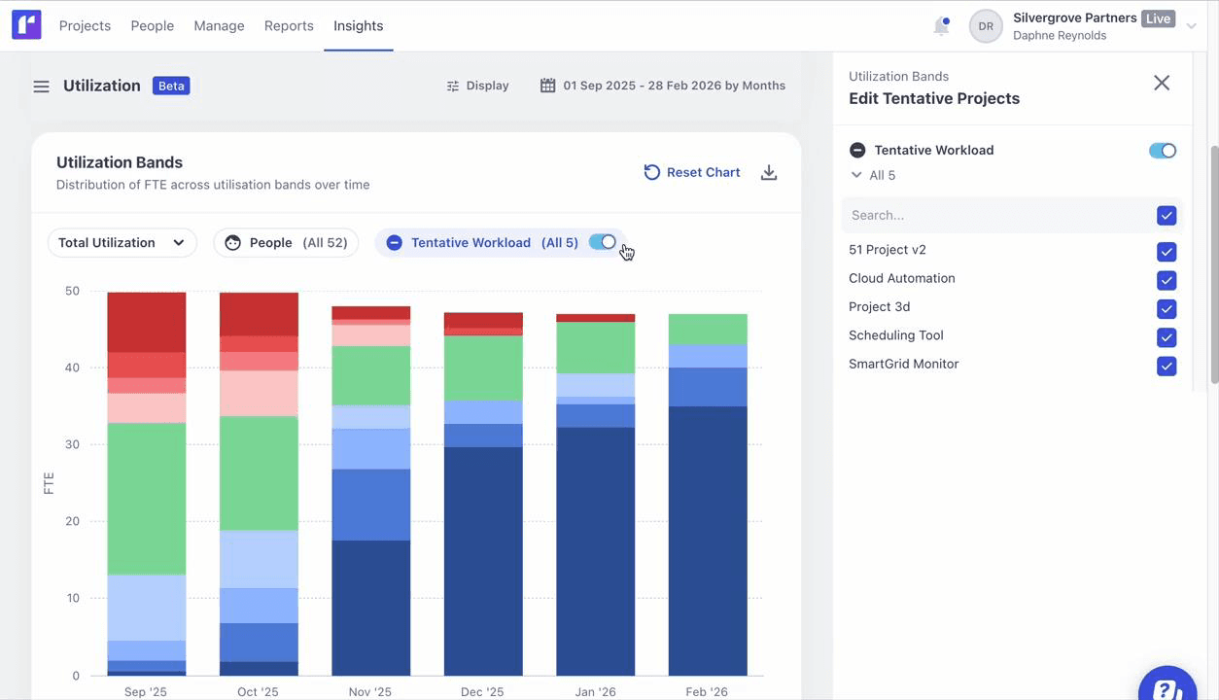The width and height of the screenshot is (1219, 700).
Task: Open the help chat bubble
Action: pos(1167,684)
